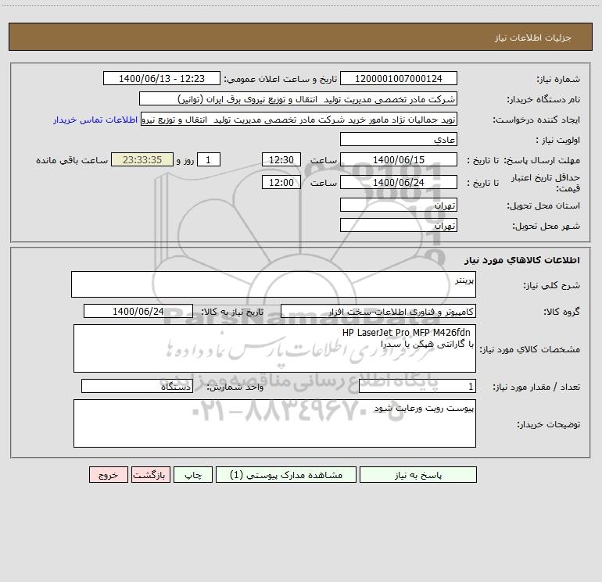Click the priority field showing عادی

click(399, 139)
